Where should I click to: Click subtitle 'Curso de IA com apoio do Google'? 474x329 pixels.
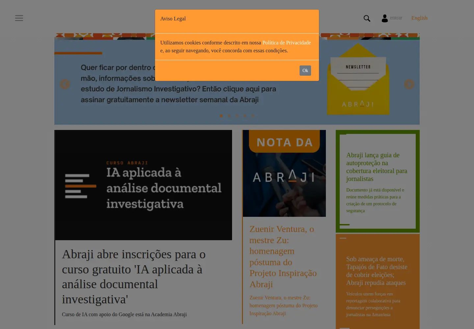[x=124, y=315]
